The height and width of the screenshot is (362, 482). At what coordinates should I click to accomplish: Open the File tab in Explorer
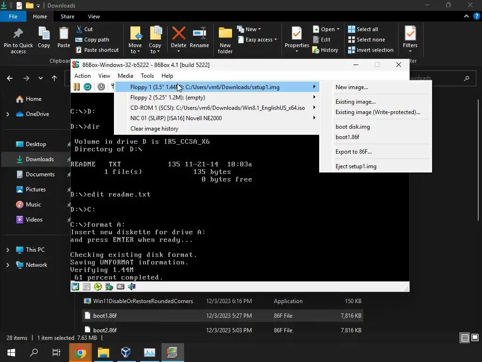pos(13,16)
